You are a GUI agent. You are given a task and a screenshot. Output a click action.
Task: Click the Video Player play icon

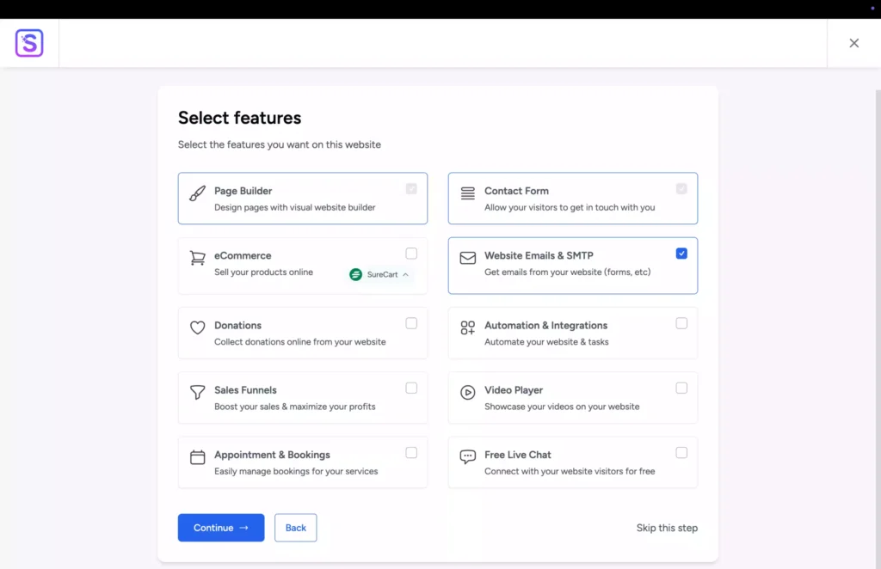click(x=467, y=392)
